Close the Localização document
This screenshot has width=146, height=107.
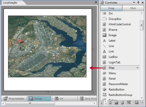tap(96, 2)
